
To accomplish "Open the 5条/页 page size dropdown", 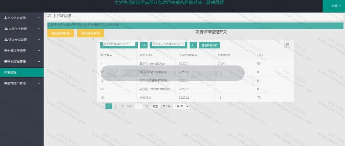I will click(181, 106).
